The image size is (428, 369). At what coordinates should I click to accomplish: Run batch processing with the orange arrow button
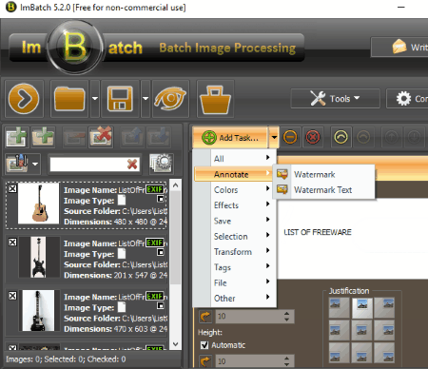tap(24, 99)
